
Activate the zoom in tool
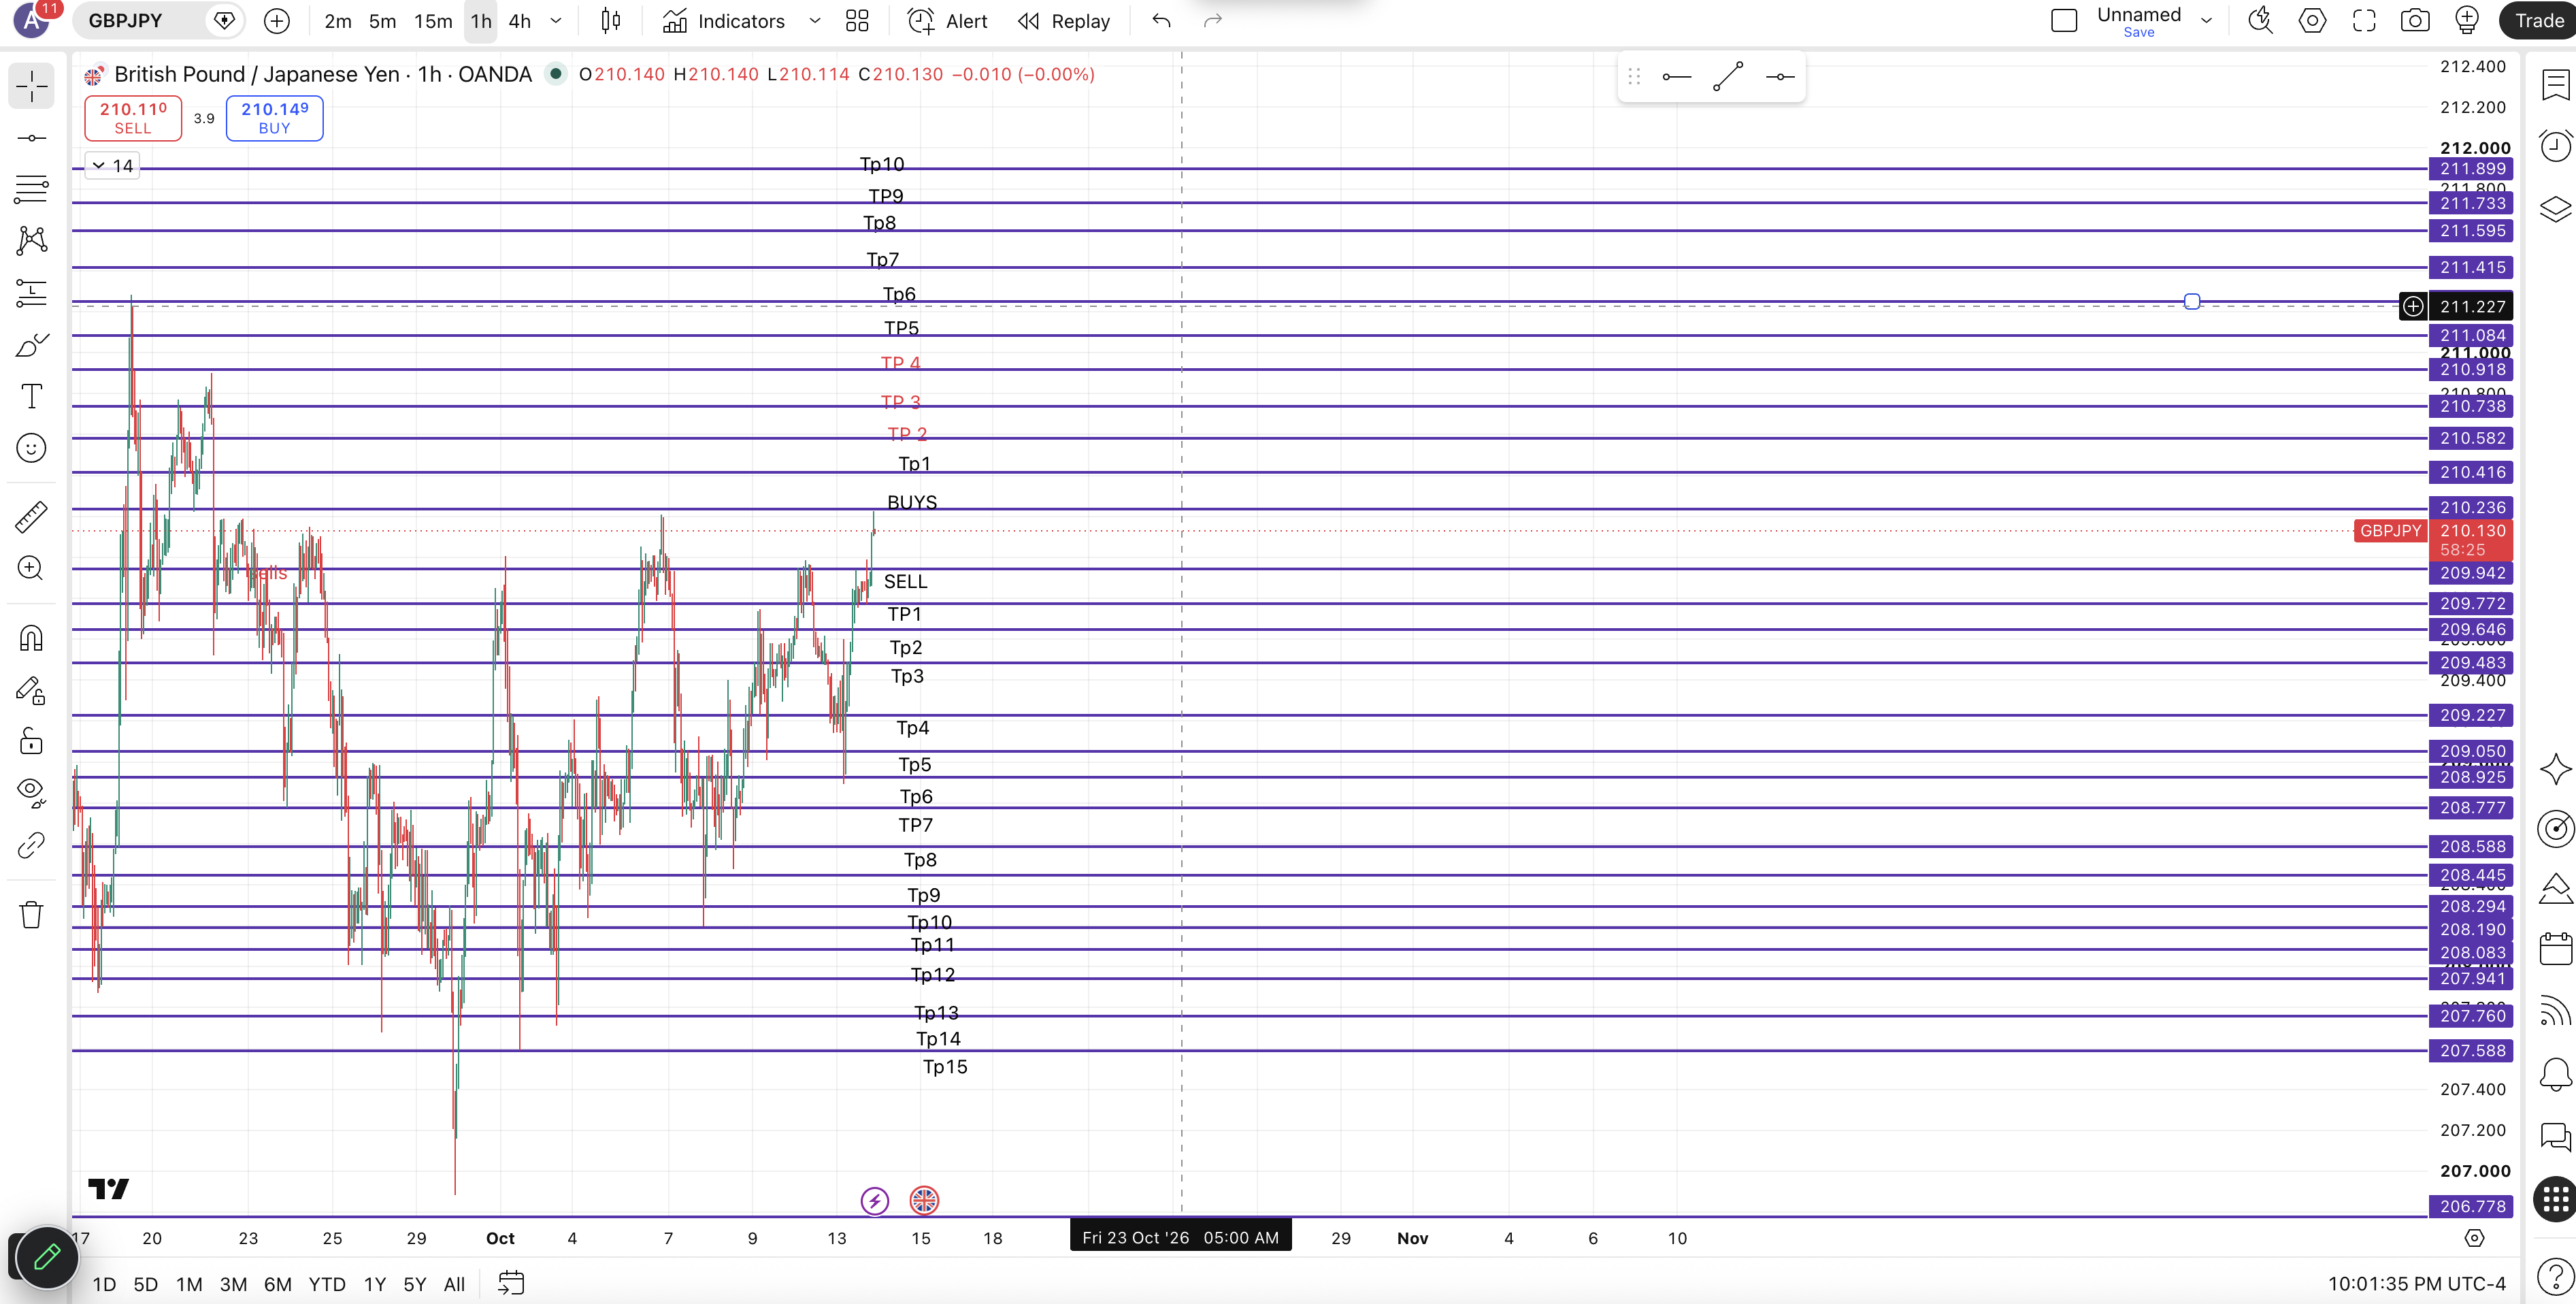[x=31, y=568]
